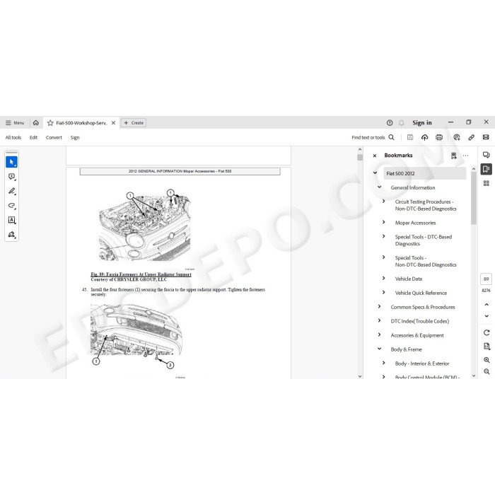Choose the Select arrow tool
495x495 pixels.
click(12, 162)
